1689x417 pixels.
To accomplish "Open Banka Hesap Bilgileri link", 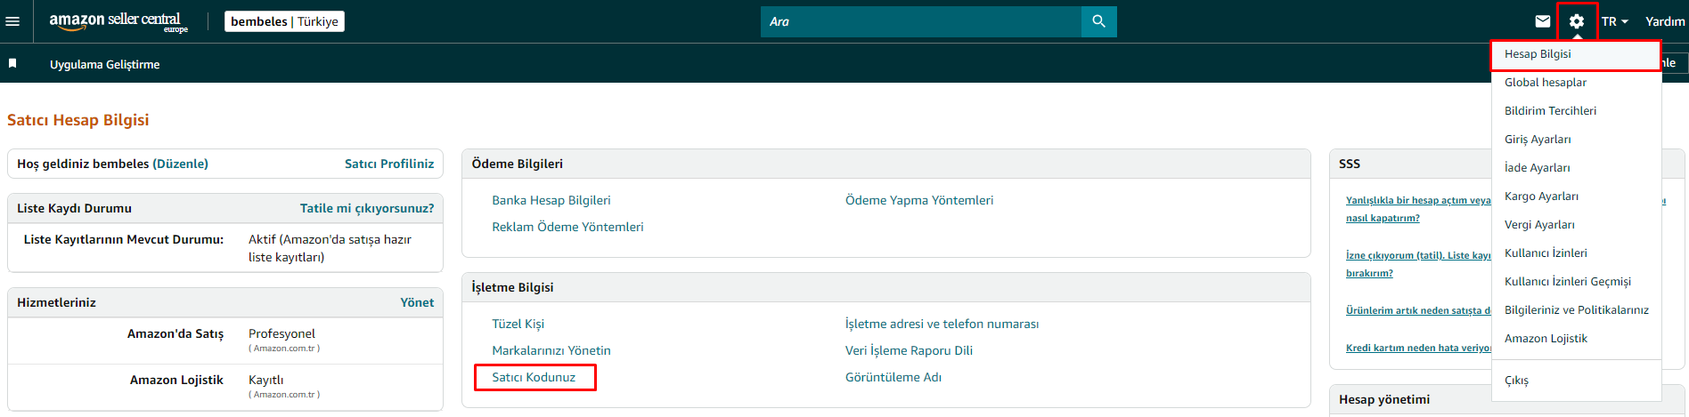I will pos(551,200).
